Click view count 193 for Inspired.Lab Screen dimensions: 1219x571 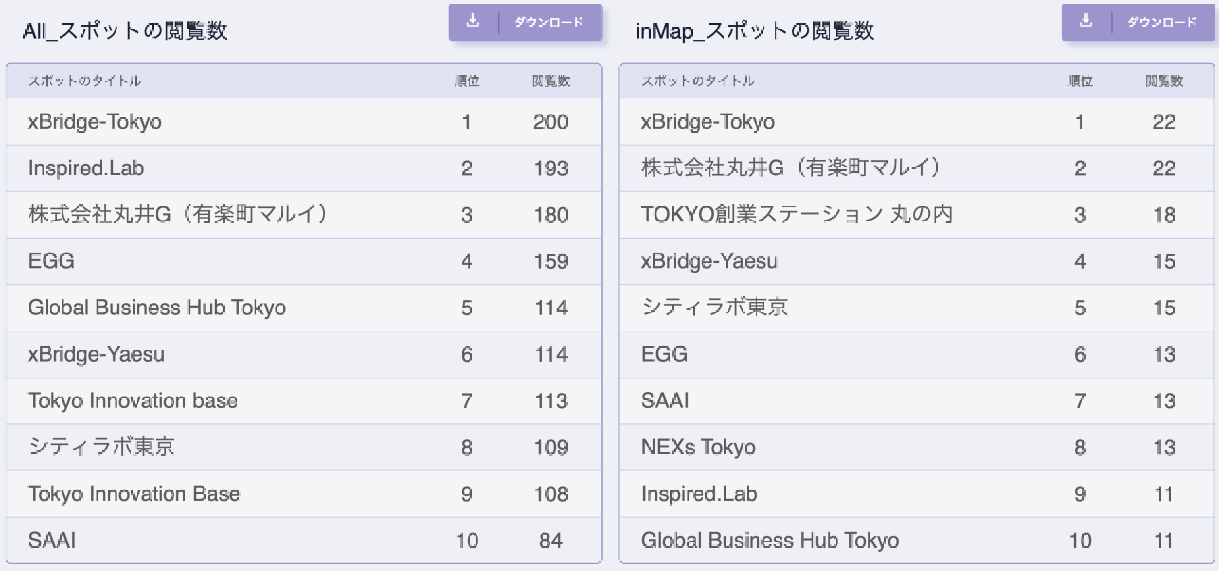tap(550, 168)
